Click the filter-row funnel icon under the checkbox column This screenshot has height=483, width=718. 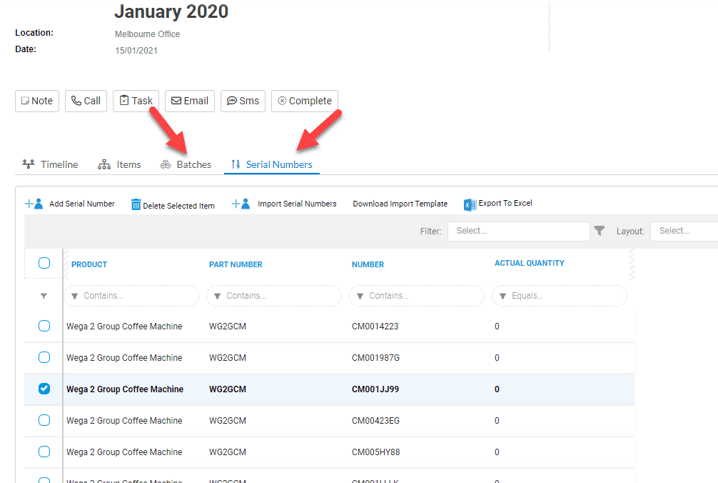click(44, 296)
